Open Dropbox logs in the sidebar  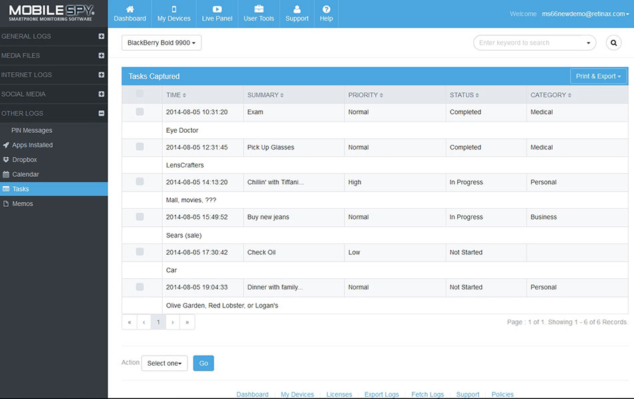(24, 159)
